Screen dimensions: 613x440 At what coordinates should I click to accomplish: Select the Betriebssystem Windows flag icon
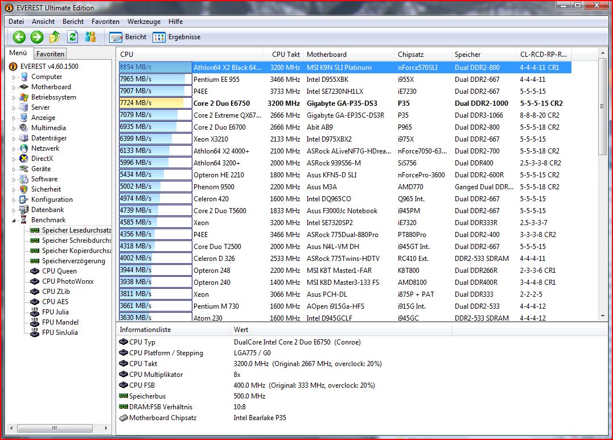tap(24, 97)
